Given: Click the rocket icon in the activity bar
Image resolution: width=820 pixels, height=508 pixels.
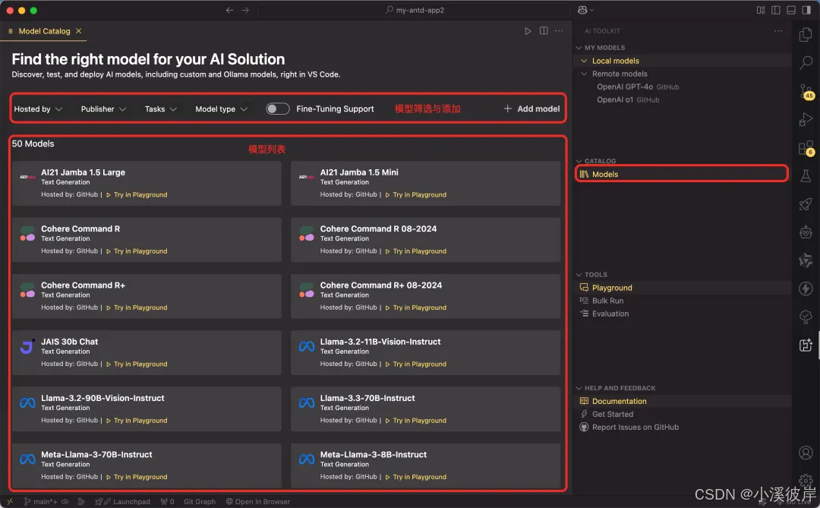Looking at the screenshot, I should click(806, 204).
